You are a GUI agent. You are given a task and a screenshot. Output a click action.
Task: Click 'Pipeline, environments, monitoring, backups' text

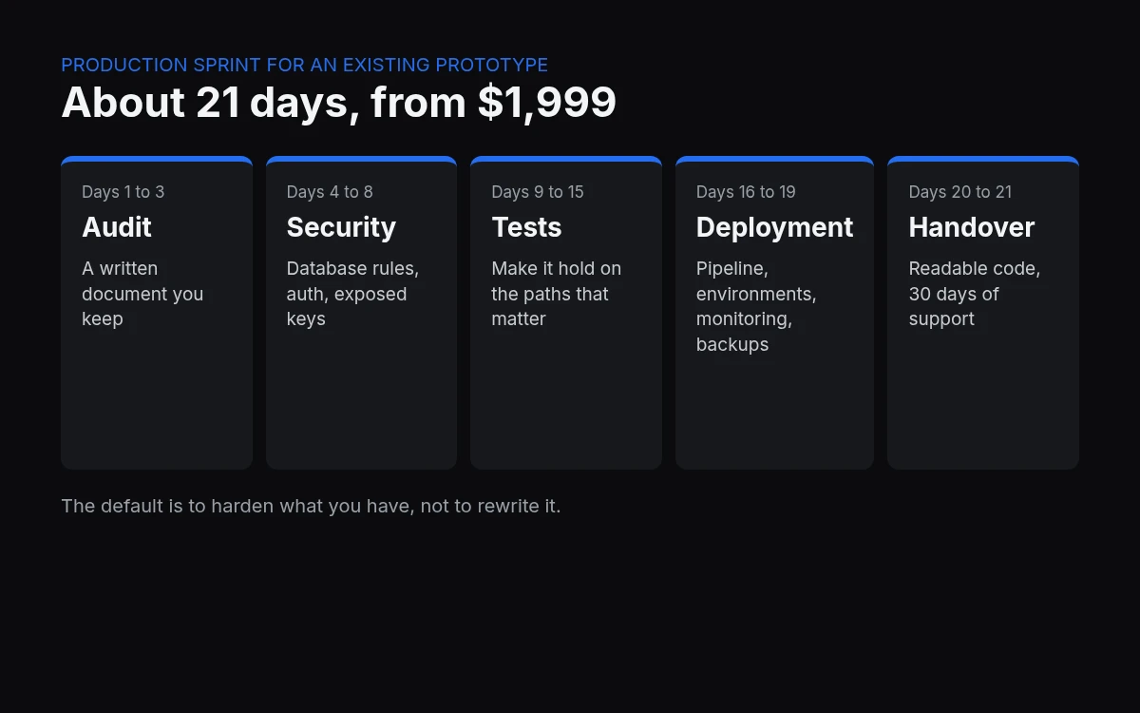pos(756,306)
